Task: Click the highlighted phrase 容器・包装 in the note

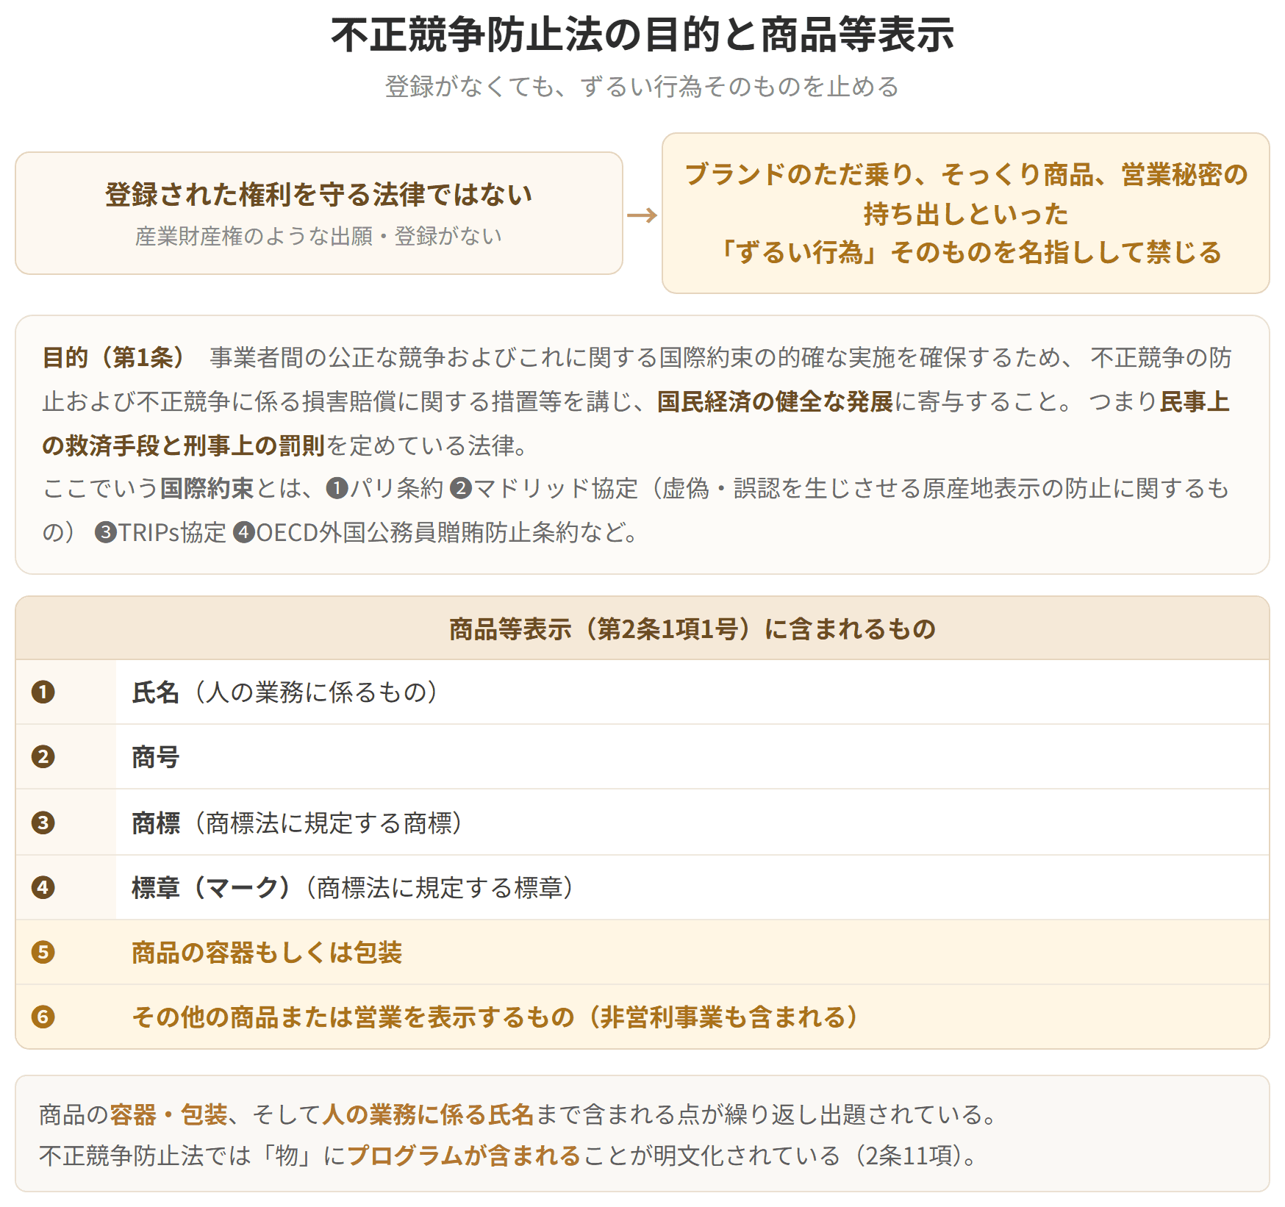Action: [x=168, y=1114]
